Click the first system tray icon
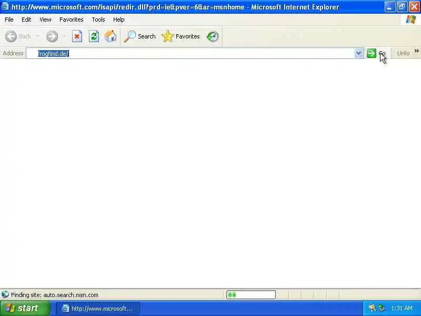This screenshot has height=316, width=421. click(372, 308)
